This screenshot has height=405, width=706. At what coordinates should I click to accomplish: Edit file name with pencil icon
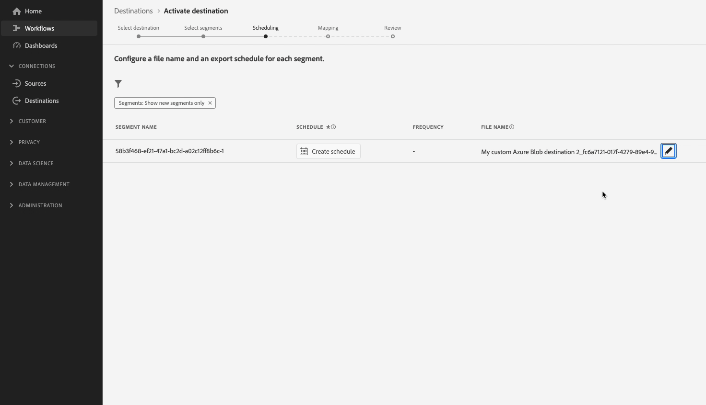669,151
